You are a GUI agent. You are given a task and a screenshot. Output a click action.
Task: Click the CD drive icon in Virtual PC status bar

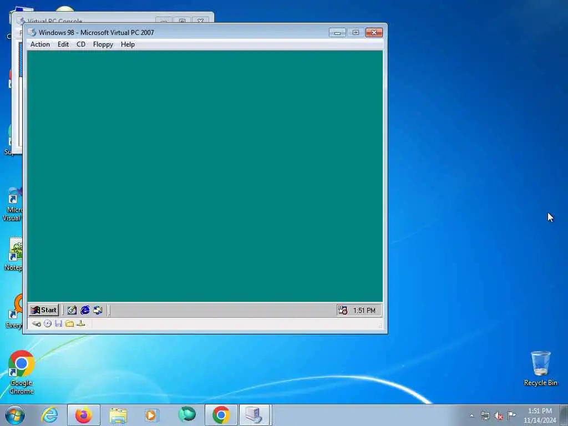[x=48, y=324]
